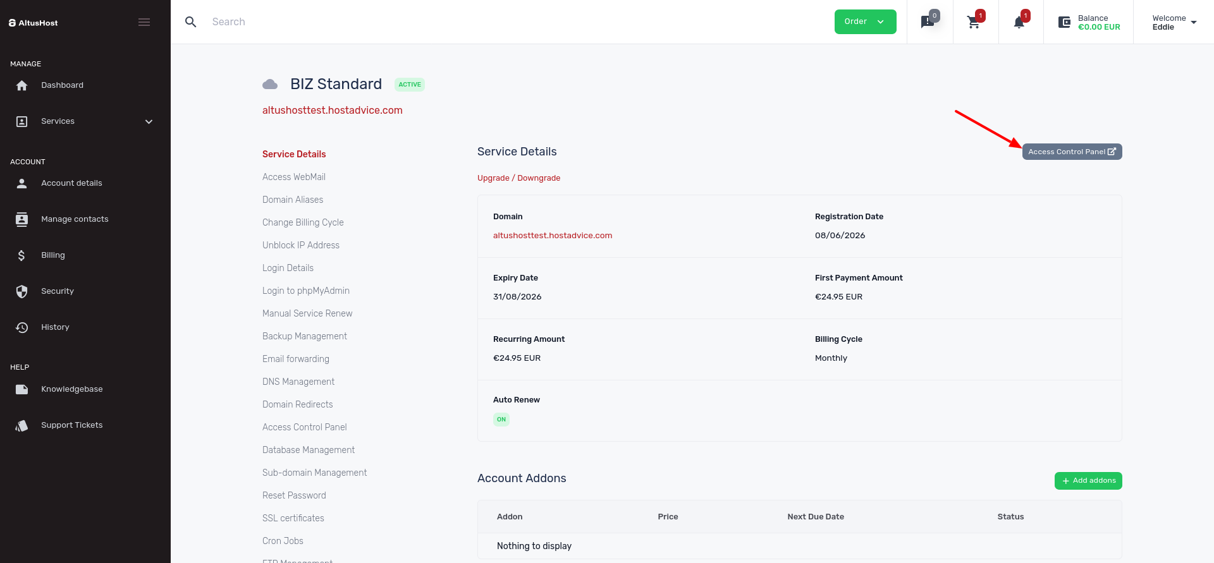Click the search magnifier icon
This screenshot has height=563, width=1214.
click(x=190, y=22)
